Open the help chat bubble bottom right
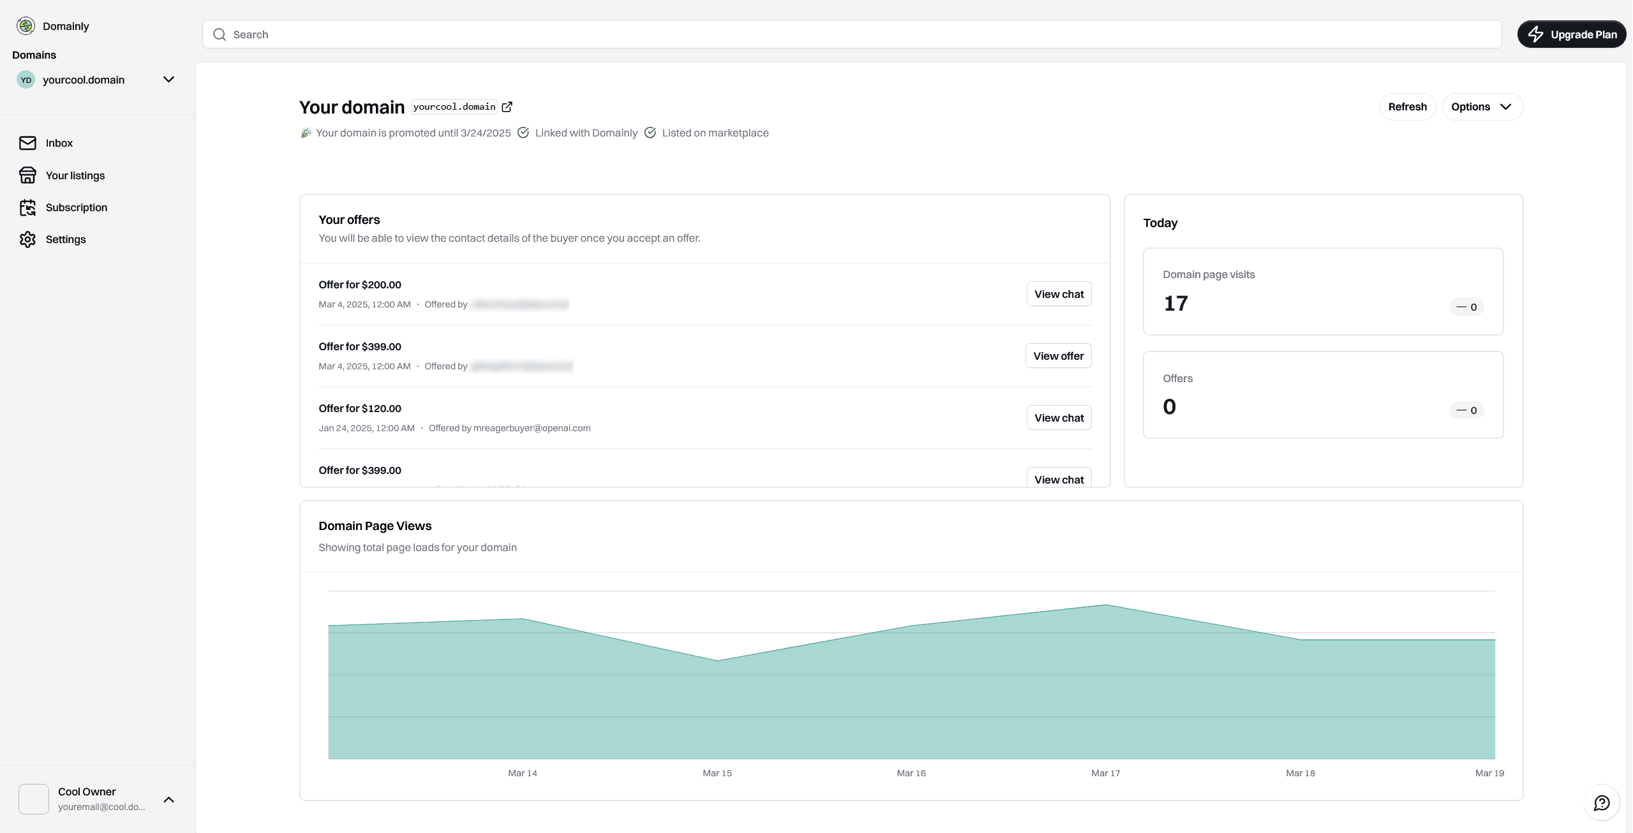This screenshot has width=1633, height=833. click(1602, 802)
